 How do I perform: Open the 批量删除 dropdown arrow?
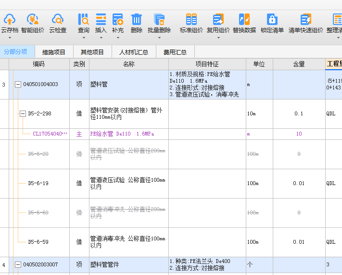(159, 37)
